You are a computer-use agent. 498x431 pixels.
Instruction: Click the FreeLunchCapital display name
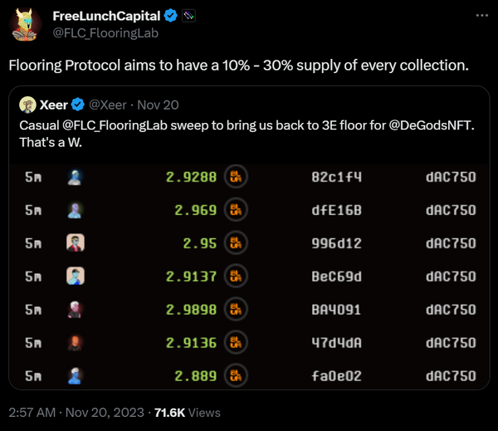pos(105,16)
